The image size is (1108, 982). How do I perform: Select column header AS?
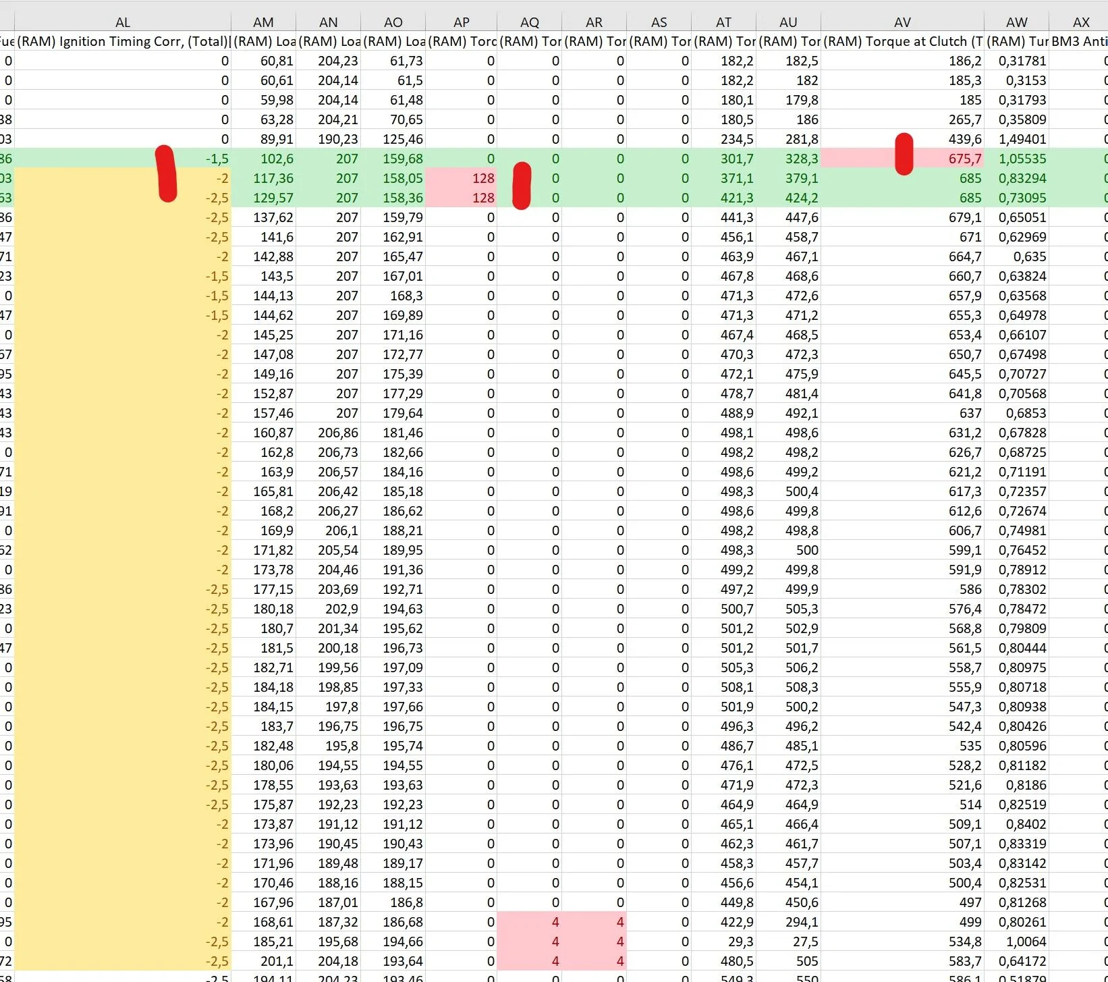click(659, 22)
